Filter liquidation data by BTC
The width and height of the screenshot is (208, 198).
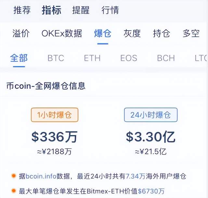(x=56, y=58)
